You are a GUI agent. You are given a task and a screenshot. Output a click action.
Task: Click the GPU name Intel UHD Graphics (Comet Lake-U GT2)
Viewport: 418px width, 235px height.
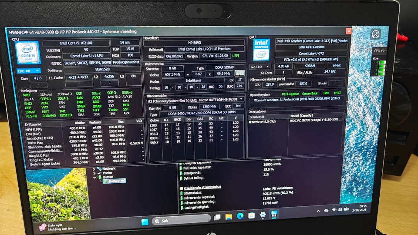[x=312, y=41]
